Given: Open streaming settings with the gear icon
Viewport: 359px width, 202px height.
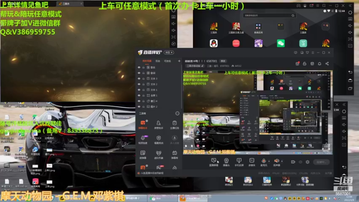Looking at the screenshot, I should (x=307, y=162).
